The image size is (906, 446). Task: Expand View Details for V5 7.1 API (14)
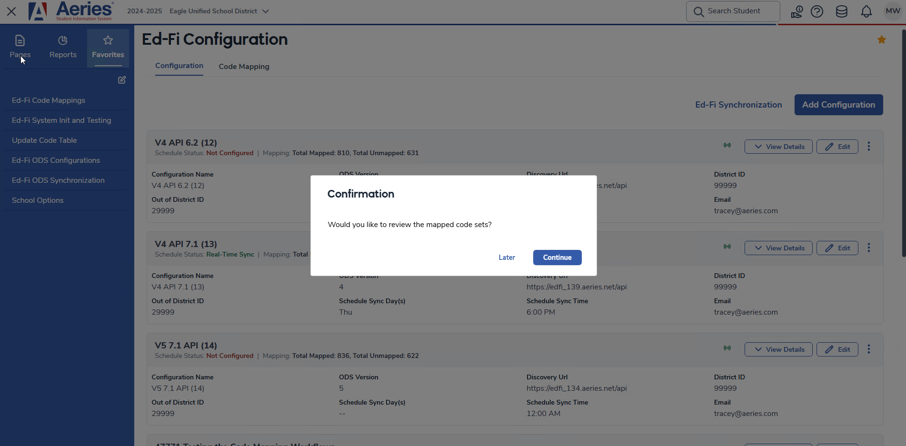point(778,349)
